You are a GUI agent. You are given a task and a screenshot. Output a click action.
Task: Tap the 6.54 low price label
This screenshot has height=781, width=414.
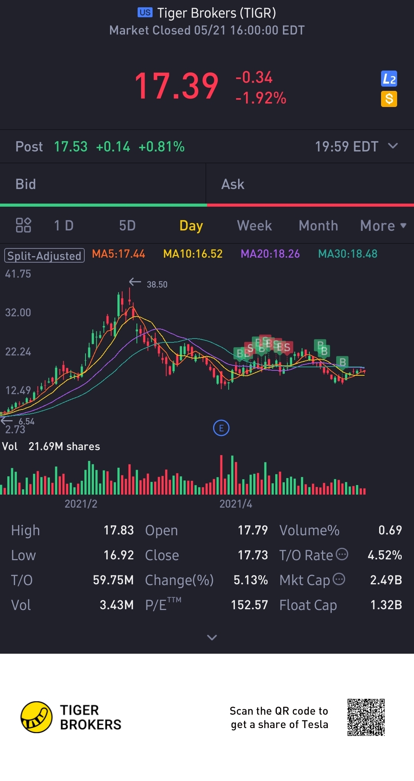click(26, 421)
